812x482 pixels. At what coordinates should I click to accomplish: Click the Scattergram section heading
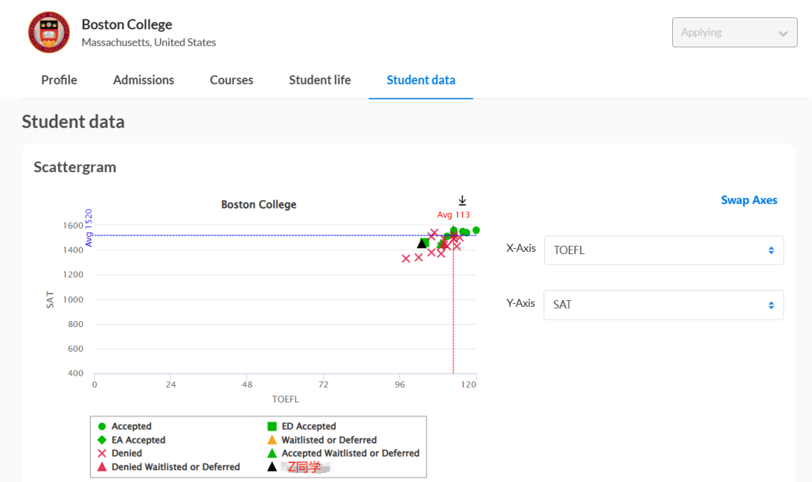[x=75, y=167]
